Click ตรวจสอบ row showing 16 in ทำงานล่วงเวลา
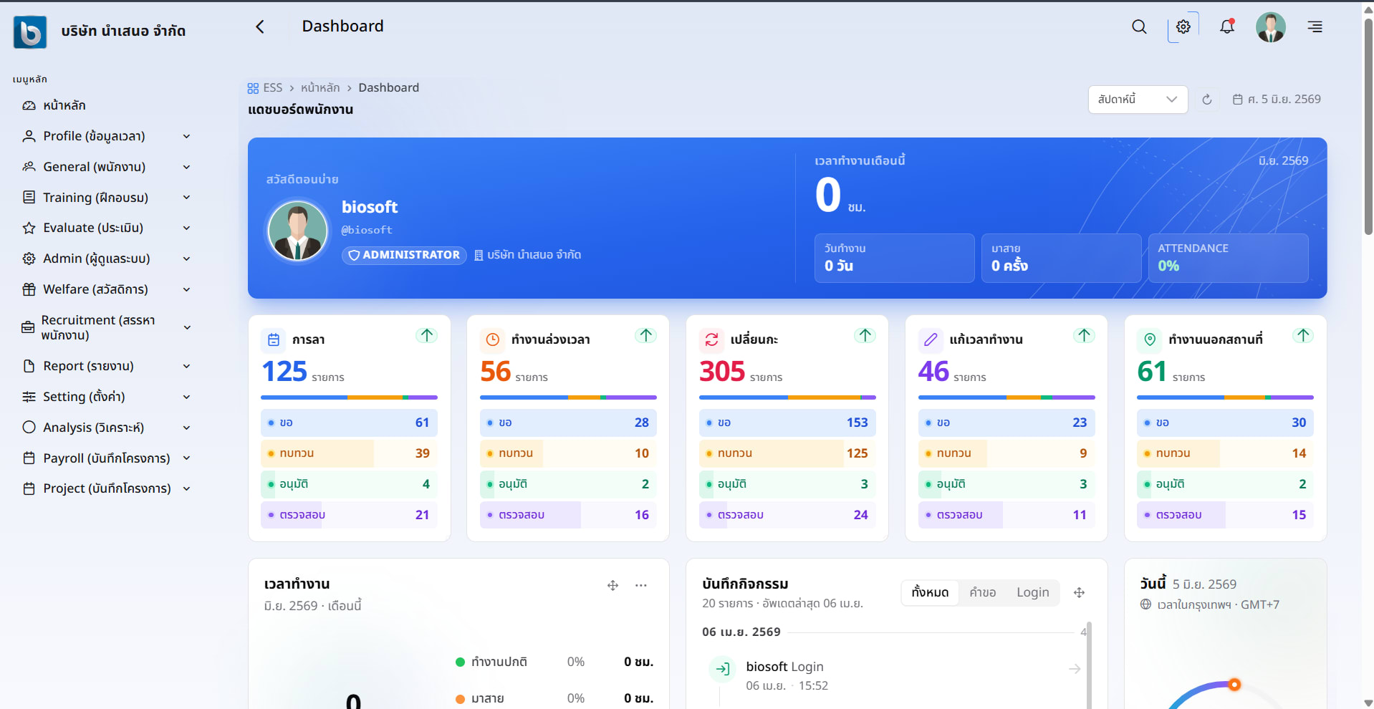Image resolution: width=1374 pixels, height=709 pixels. [x=568, y=515]
